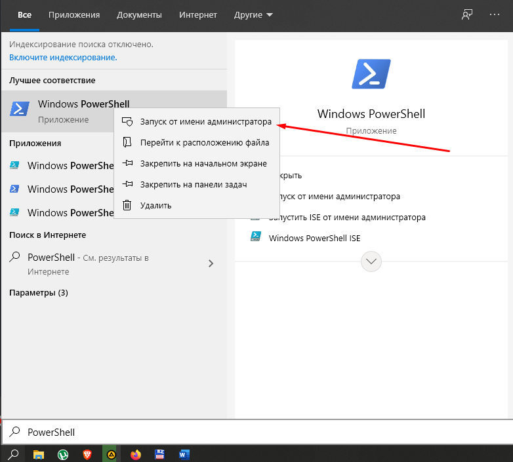Select the Все tab
This screenshot has height=462, width=513.
coord(24,15)
